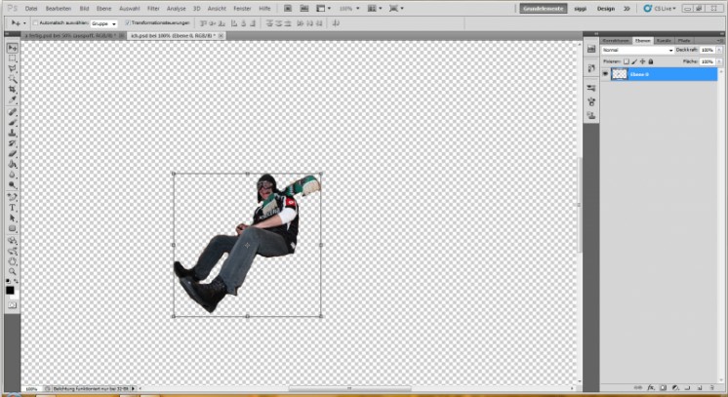Click the foreground color swatch
The image size is (728, 397).
tap(11, 290)
